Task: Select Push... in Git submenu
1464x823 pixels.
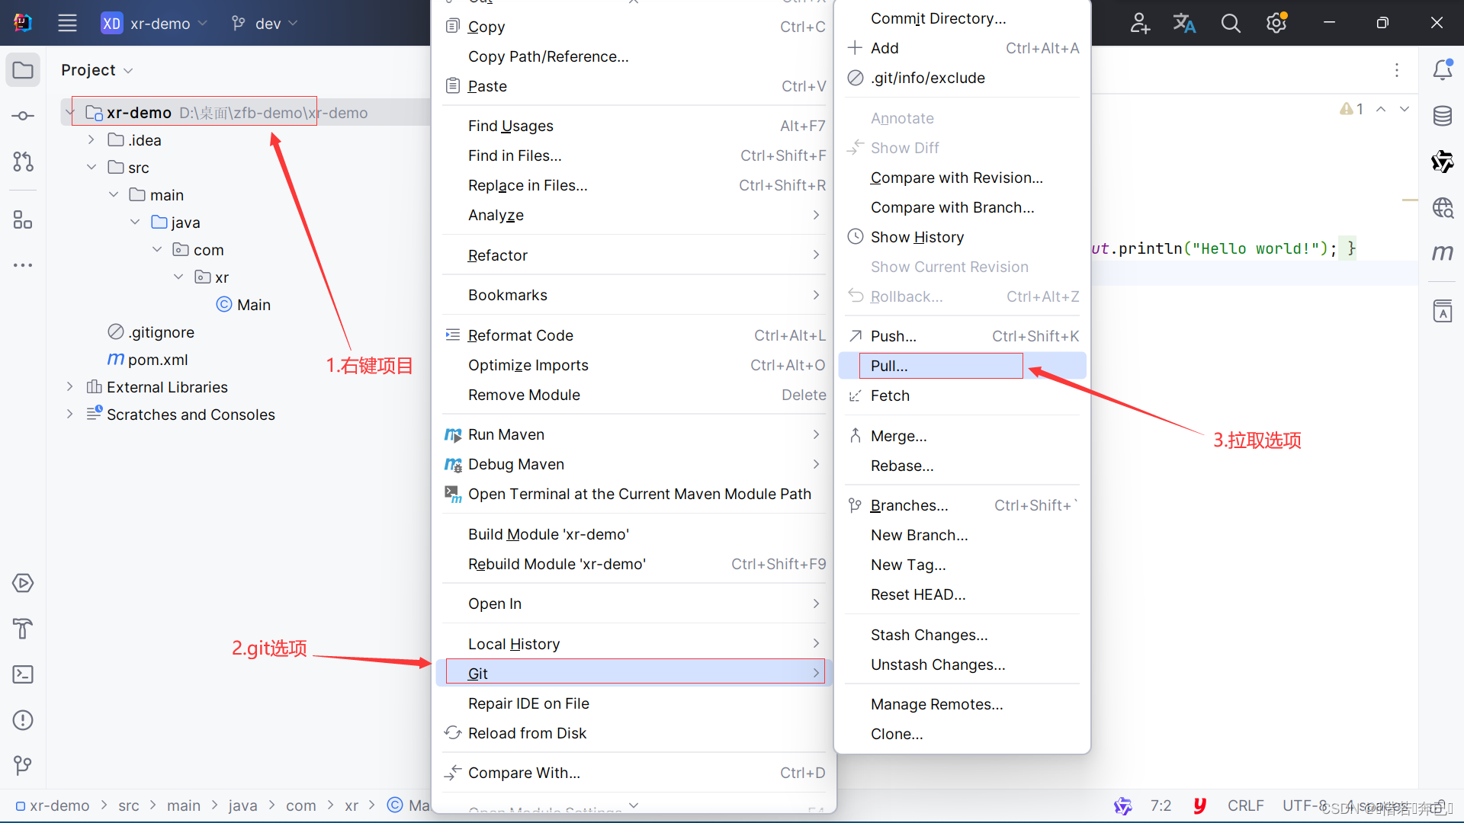Action: click(962, 336)
